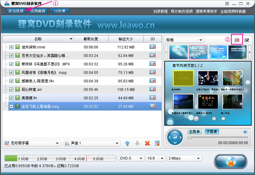Start burning with the flame disc button
Screen dimensions: 255x175
coord(231,161)
